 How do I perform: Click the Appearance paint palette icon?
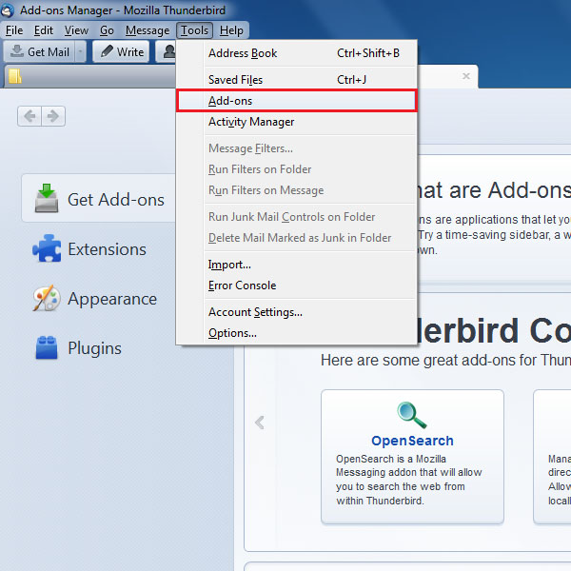point(47,298)
